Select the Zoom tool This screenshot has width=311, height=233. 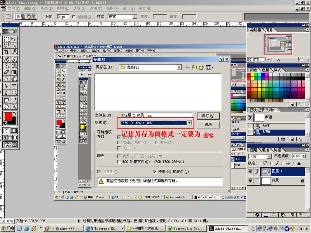(14, 106)
